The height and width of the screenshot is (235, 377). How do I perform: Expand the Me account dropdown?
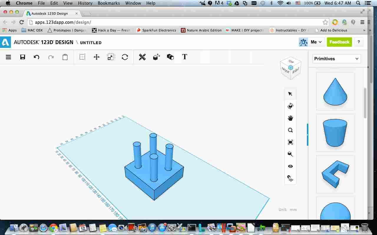(x=316, y=42)
